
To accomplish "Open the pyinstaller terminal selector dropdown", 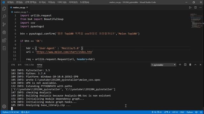I will 164,65.
